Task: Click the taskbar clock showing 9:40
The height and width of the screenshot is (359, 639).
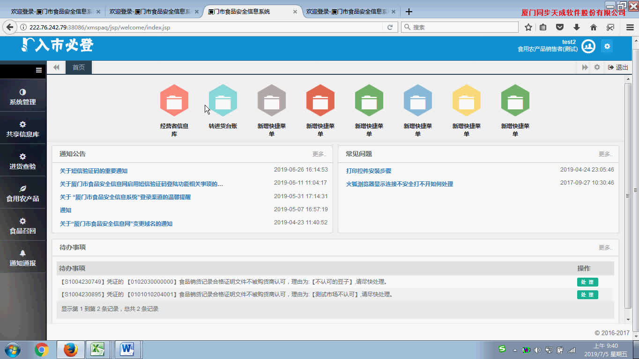Action: 606,350
